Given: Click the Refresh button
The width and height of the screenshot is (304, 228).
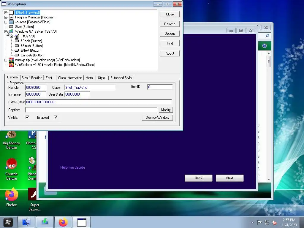Looking at the screenshot, I should (x=170, y=24).
